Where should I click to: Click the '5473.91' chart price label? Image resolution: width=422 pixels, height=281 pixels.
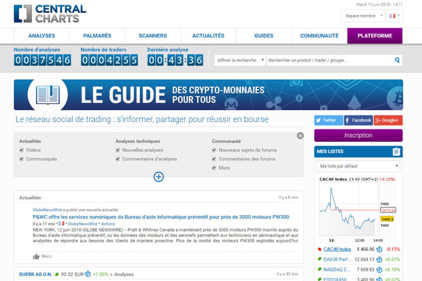[388, 210]
